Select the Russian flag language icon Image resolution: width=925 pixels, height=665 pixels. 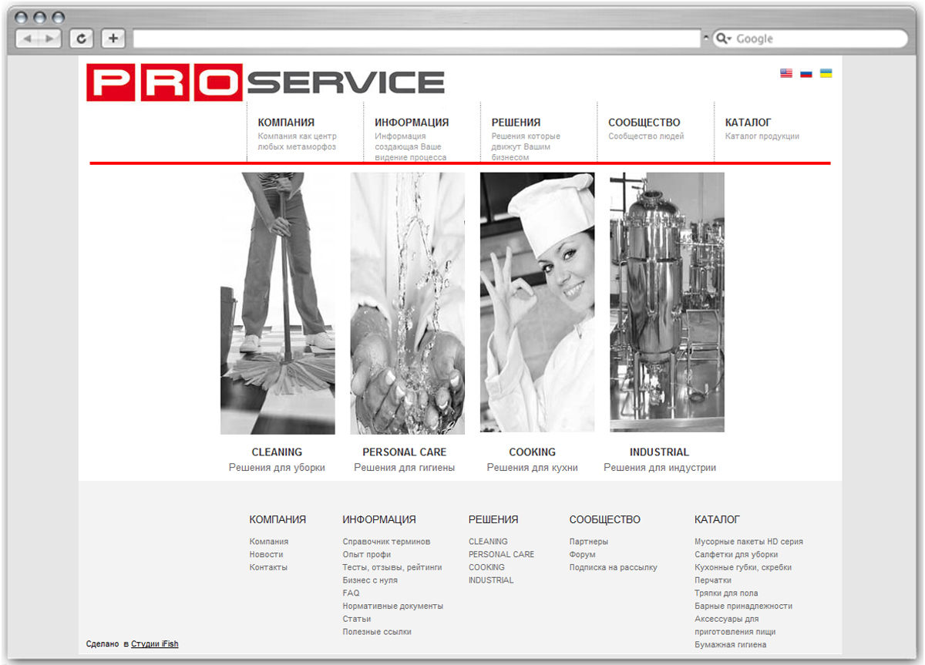pos(806,73)
